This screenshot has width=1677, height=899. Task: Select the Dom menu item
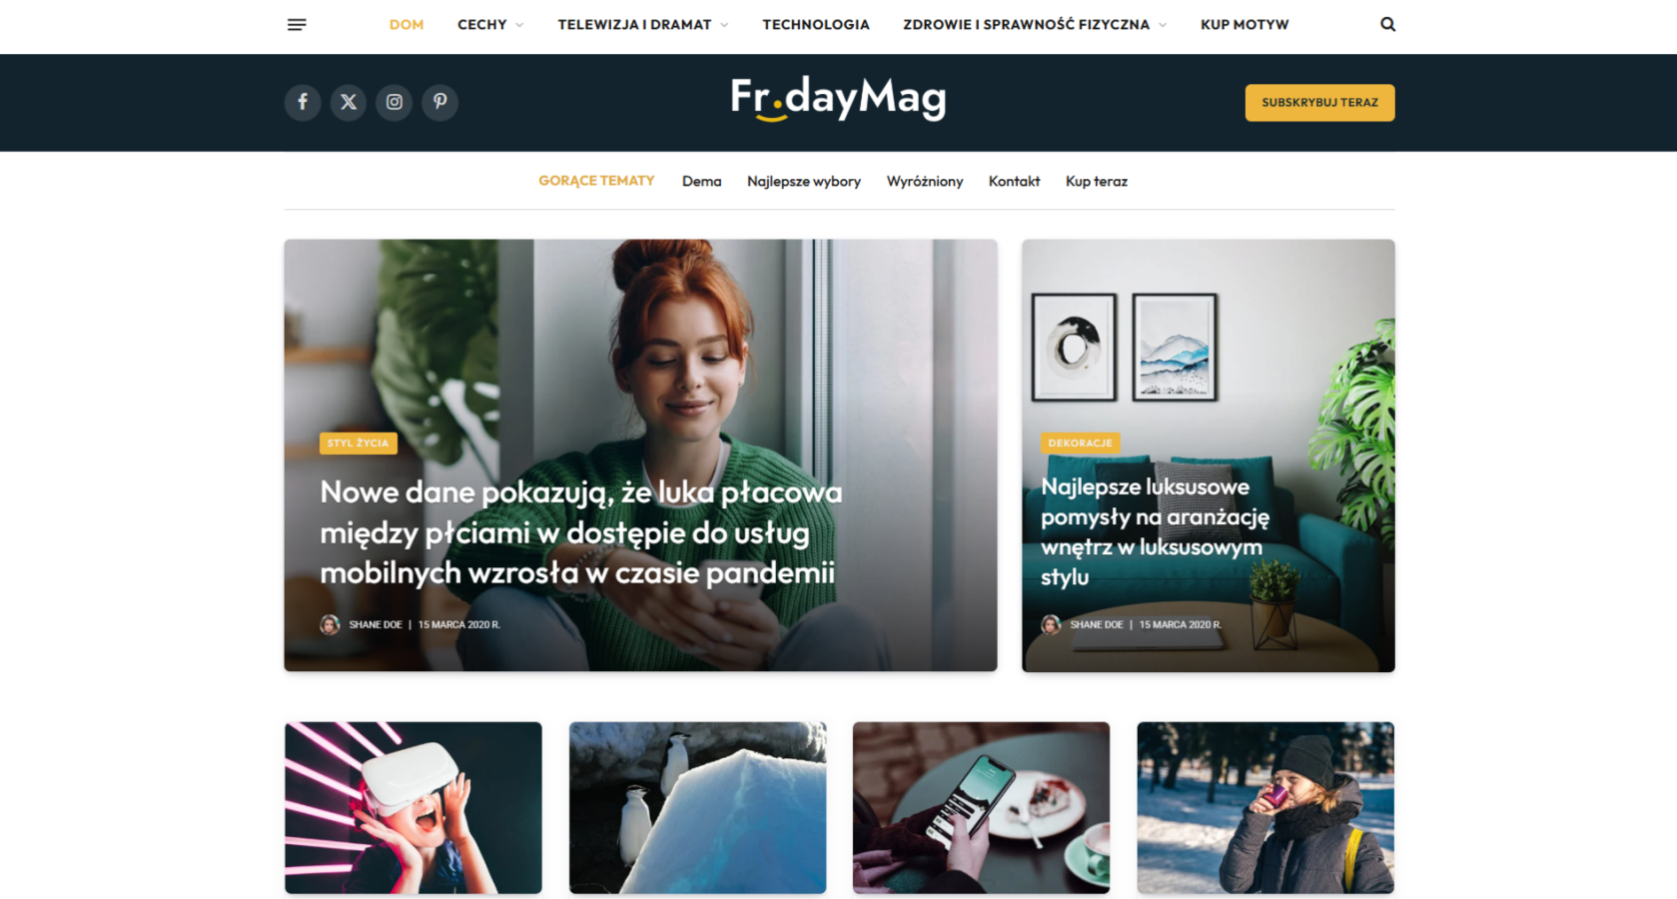tap(407, 25)
